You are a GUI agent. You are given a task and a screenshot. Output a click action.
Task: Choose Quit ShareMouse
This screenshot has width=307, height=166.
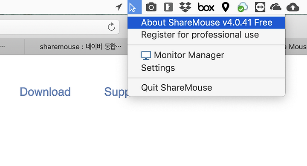click(x=206, y=88)
